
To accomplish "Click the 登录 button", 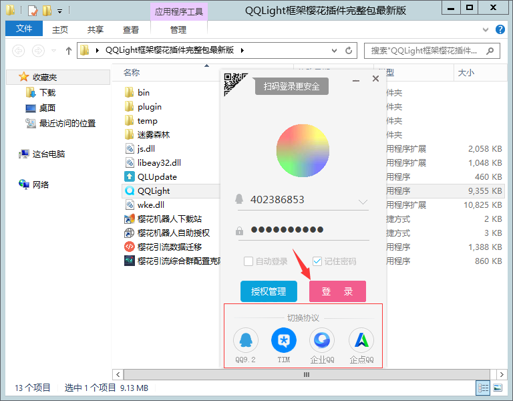I will pyautogui.click(x=337, y=291).
